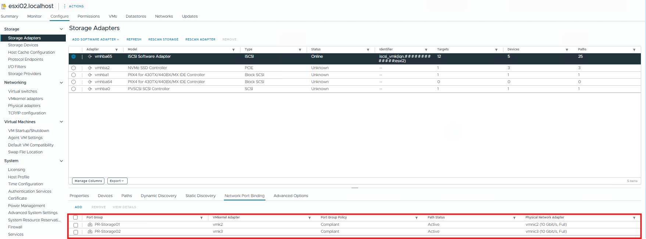Image resolution: width=646 pixels, height=239 pixels.
Task: Click the panel splitter handle above Properties
Action: (354, 188)
